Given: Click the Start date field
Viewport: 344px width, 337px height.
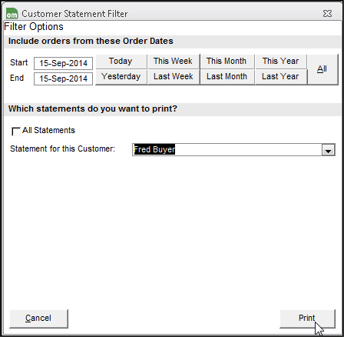Looking at the screenshot, I should pyautogui.click(x=63, y=63).
